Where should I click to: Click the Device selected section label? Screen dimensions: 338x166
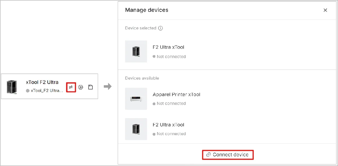pos(141,28)
